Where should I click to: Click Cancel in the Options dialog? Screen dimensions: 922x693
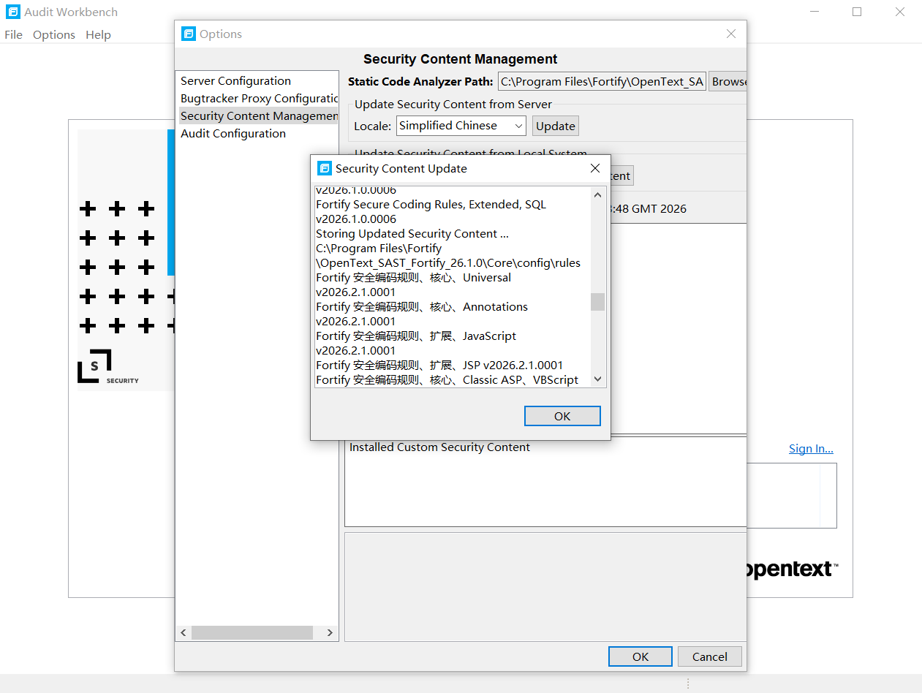click(710, 656)
